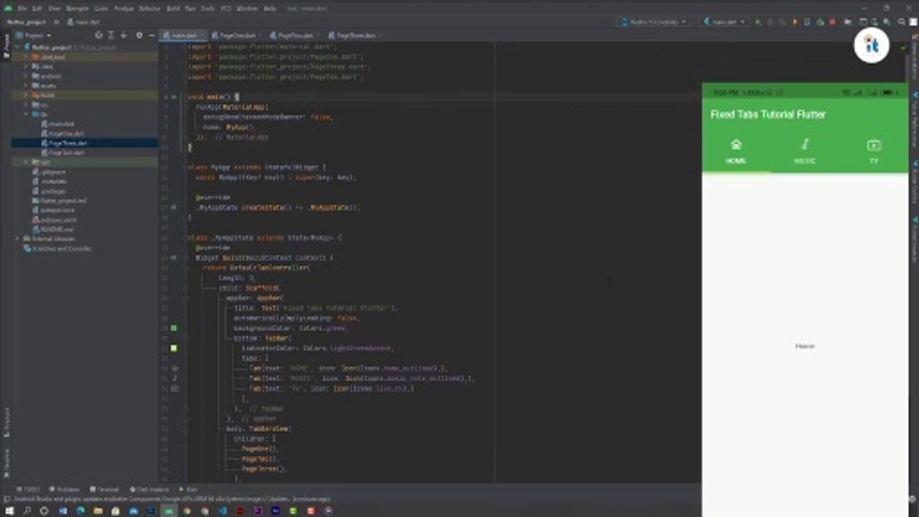
Task: Click run gutter icon beside void main()
Action: pyautogui.click(x=174, y=96)
